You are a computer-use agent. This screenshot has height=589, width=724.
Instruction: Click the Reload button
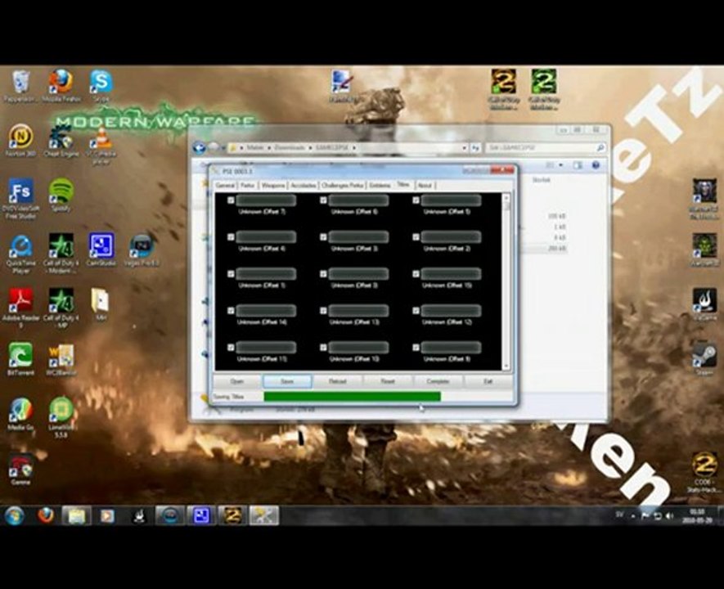(338, 381)
